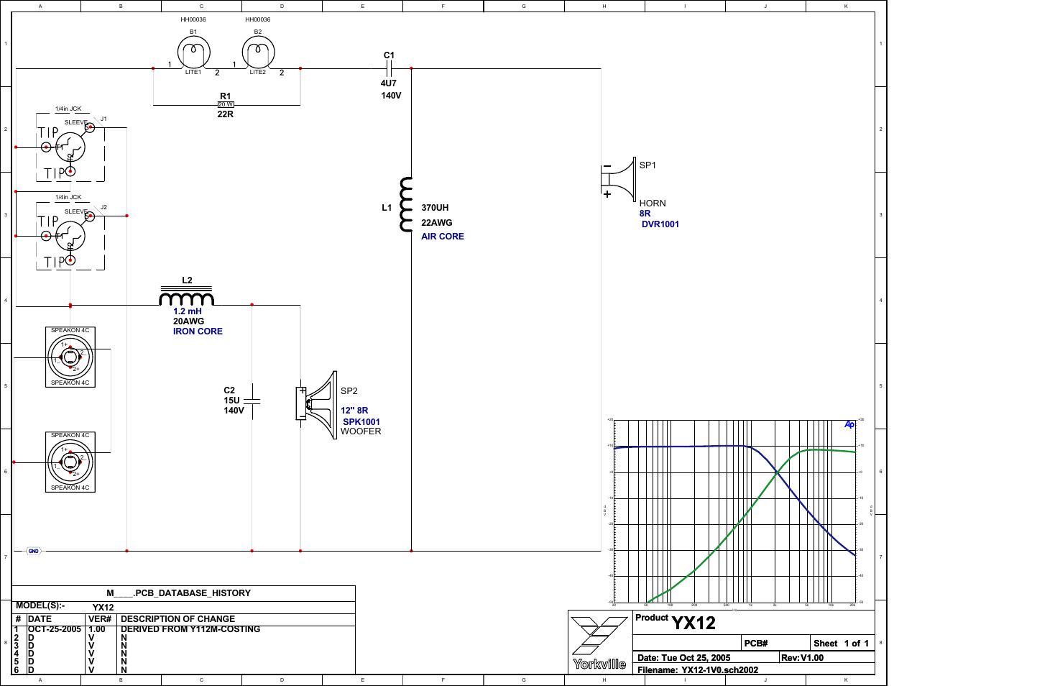
Task: Select the L1 air core inductor coil
Action: pyautogui.click(x=406, y=204)
